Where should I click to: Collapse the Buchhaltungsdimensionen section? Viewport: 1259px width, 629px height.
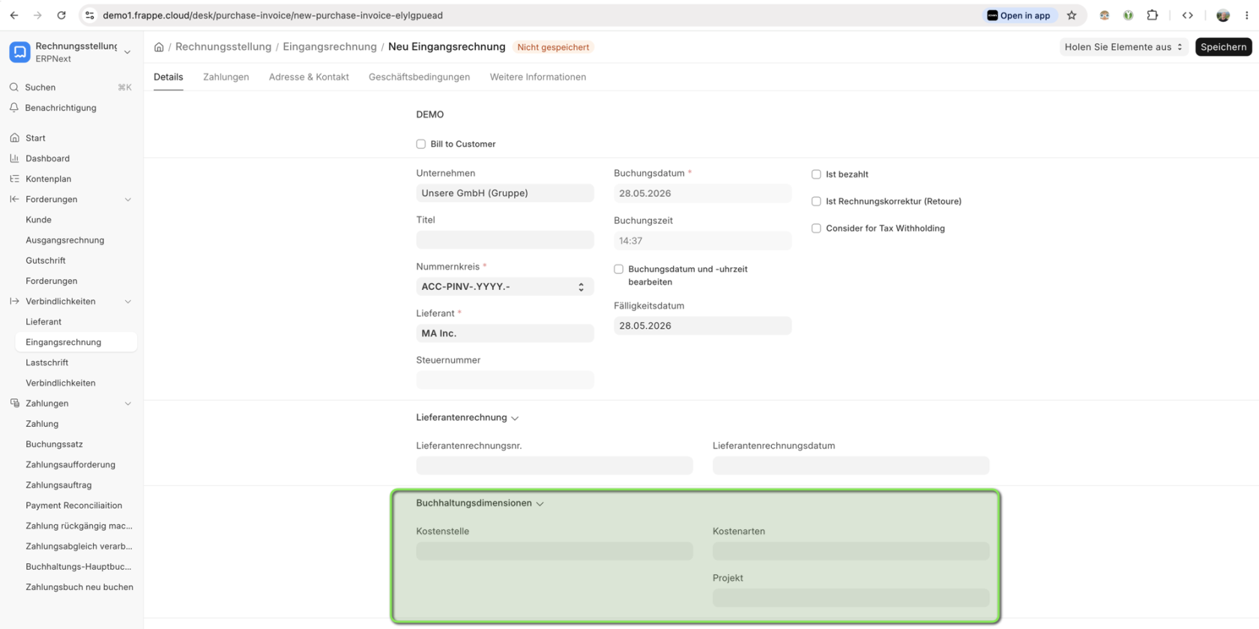pyautogui.click(x=540, y=503)
